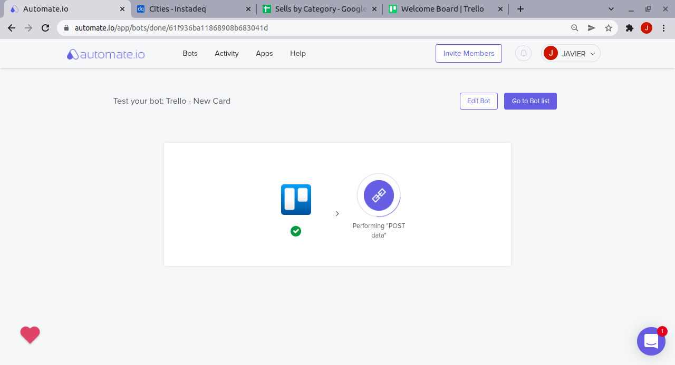Click the Trello app icon
Viewport: 675px width, 365px height.
click(x=296, y=200)
